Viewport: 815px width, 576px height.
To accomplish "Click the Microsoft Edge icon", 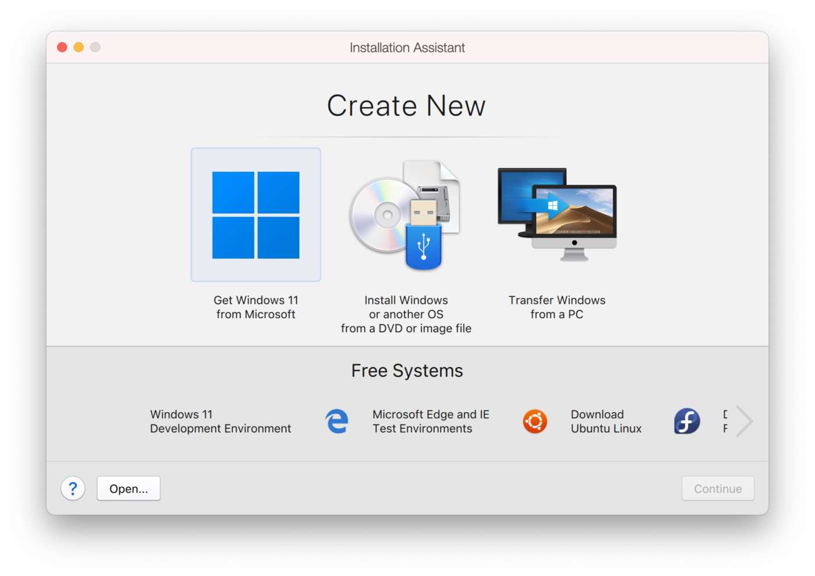I will coord(336,421).
